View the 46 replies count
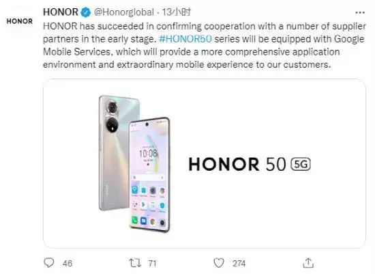 coord(67,264)
